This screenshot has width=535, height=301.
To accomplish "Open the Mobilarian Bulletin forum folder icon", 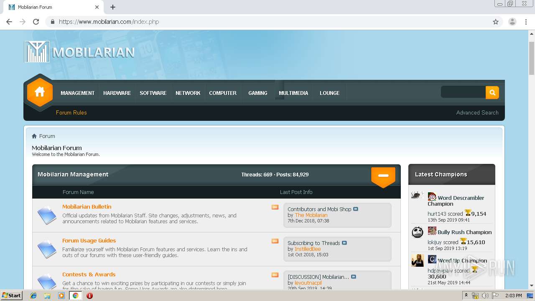I will pos(47,215).
